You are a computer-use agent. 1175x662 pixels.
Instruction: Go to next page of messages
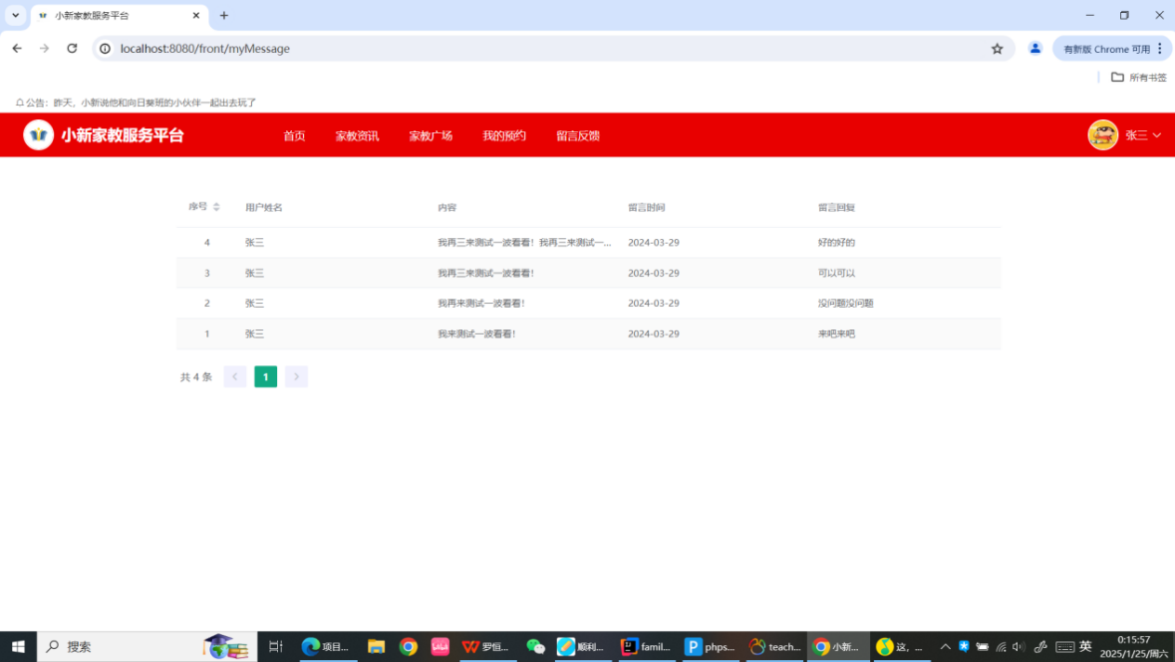point(296,376)
